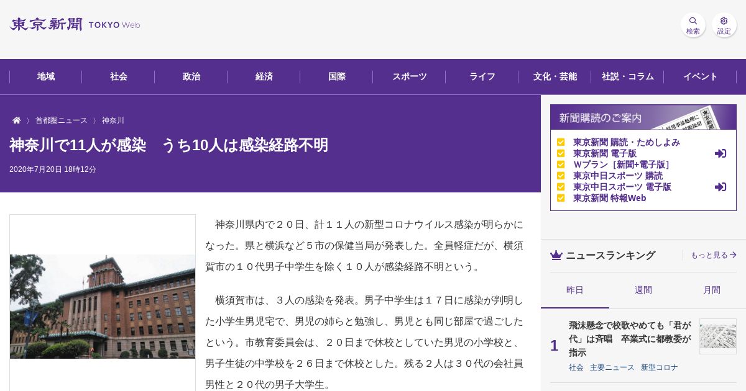Open 東京新聞 購読・ためしよみ link

627,142
